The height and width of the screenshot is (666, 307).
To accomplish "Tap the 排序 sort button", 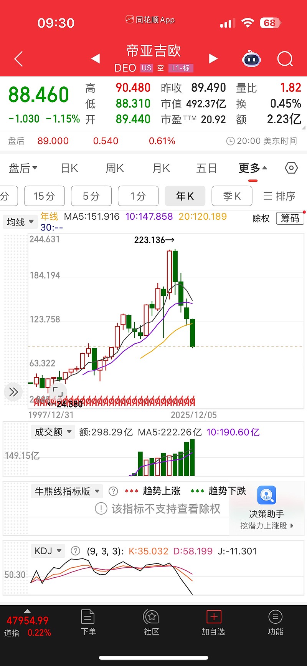I will point(279,196).
